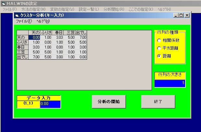Click the データ入力 value field showing 0.00
Image resolution: width=201 pixels, height=132 pixels.
click(x=50, y=104)
